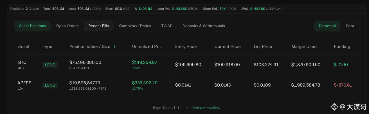This screenshot has height=114, width=369.
Task: Sort by Position Value / Size column header
Action: [90, 46]
